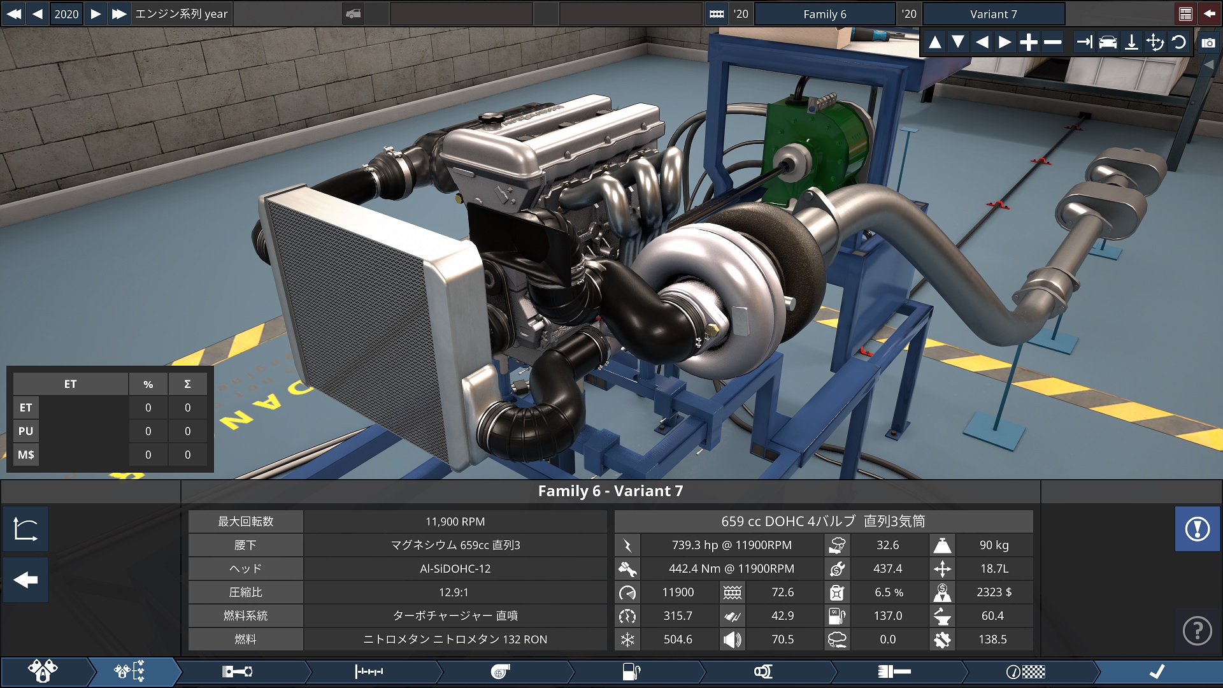Collapse the side panel arrow at right edge
The image size is (1223, 688).
pyautogui.click(x=1209, y=64)
